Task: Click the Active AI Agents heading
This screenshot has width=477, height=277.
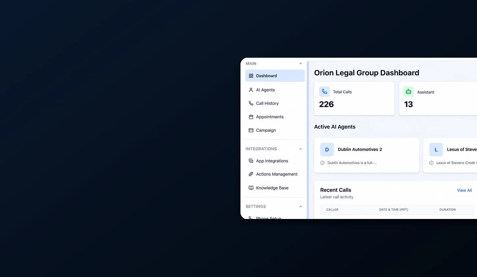Action: tap(335, 127)
